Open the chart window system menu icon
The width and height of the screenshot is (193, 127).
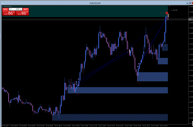(2, 3)
